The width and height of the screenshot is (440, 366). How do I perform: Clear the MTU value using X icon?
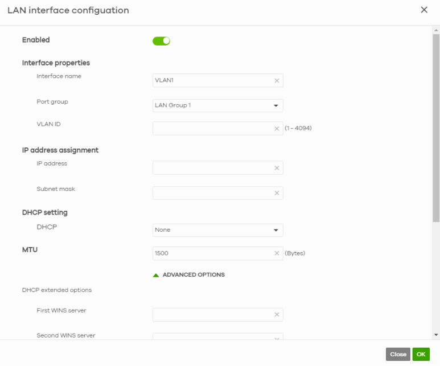pos(277,253)
